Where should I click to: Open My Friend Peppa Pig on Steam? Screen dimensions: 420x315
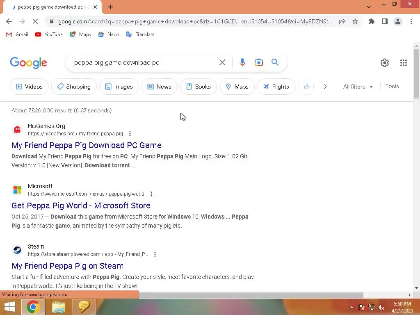[x=68, y=266]
